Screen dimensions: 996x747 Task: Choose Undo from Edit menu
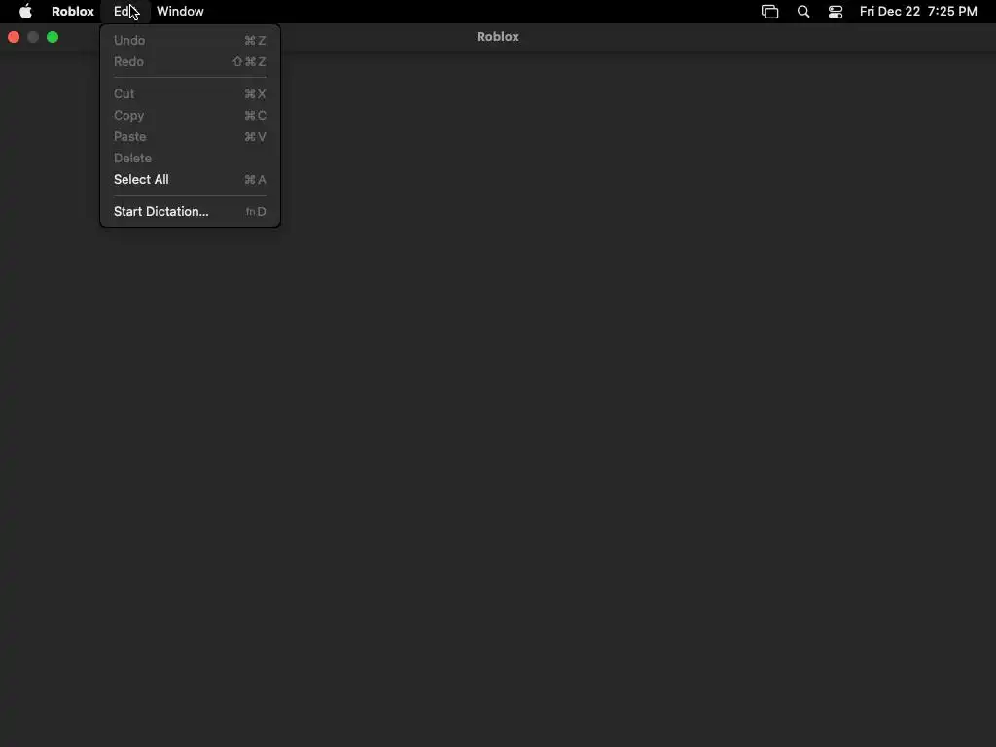(190, 40)
